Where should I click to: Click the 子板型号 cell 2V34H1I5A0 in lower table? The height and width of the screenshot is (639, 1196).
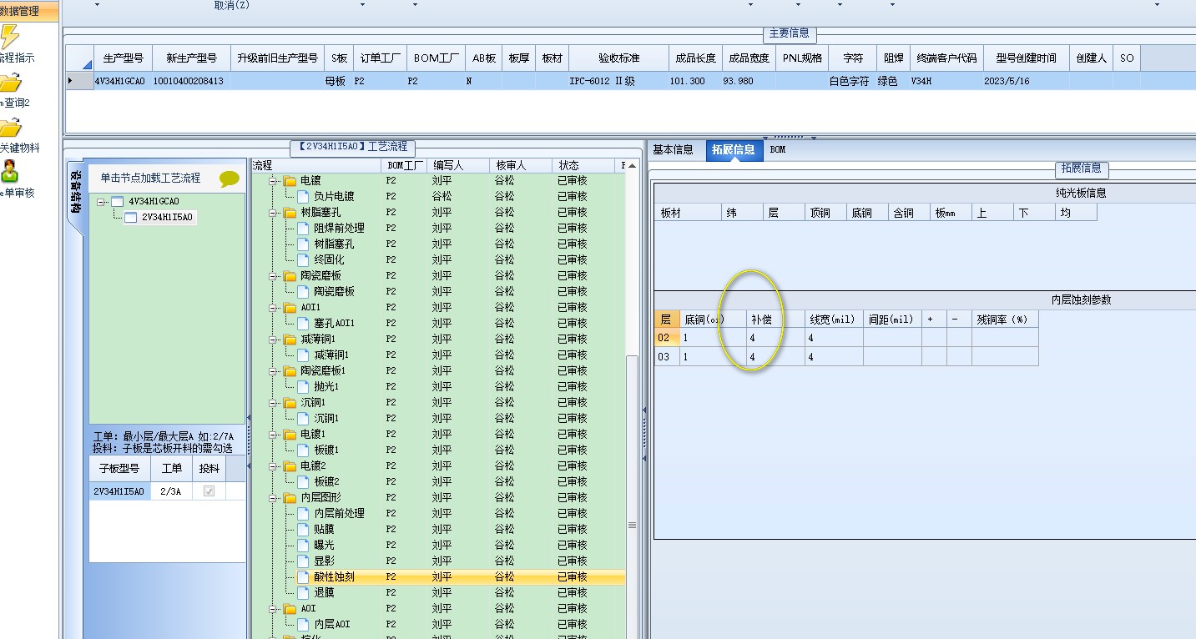[x=119, y=491]
